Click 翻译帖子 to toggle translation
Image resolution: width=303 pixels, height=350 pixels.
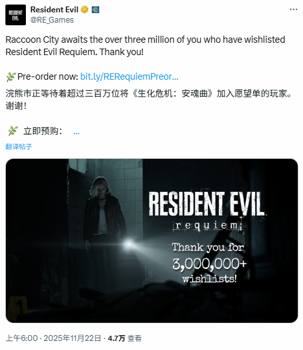[x=19, y=146]
